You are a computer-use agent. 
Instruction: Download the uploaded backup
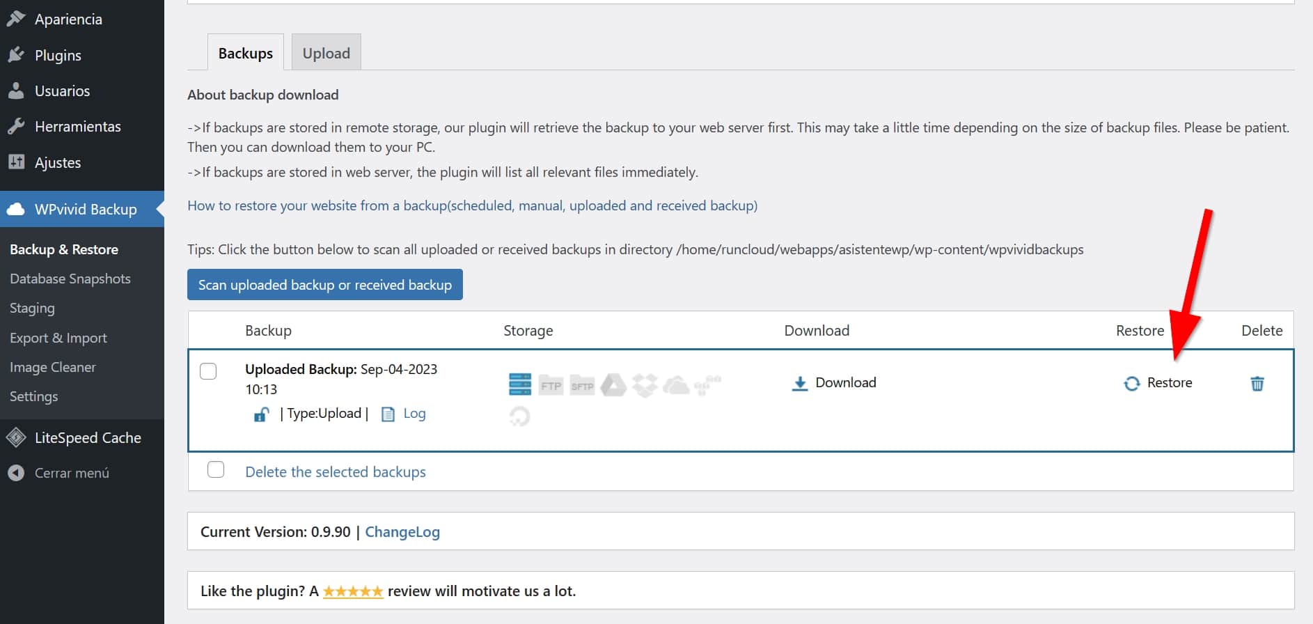834,383
